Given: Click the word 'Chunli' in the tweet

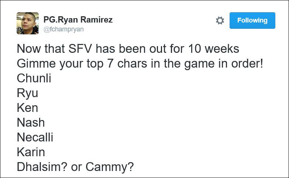Looking at the screenshot, I should tap(34, 78).
